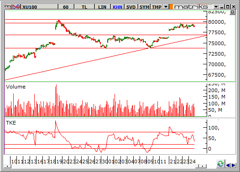The image size is (240, 172).
Task: Click the orange color square in toolbar
Action: point(171,7)
